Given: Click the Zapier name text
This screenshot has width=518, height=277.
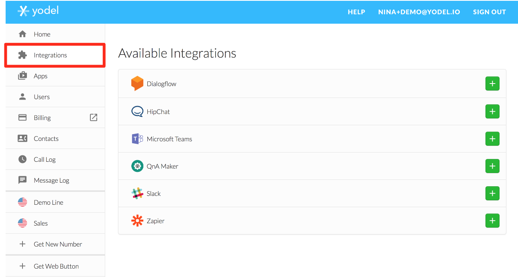Looking at the screenshot, I should (x=156, y=221).
